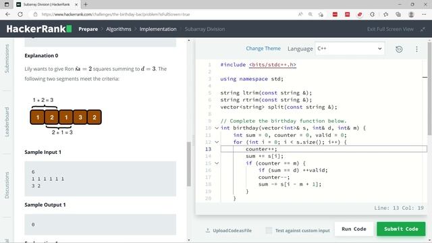Screen dimensions: 432x243
Task: Go to Prepare in breadcrumb
Action: [x=88, y=29]
